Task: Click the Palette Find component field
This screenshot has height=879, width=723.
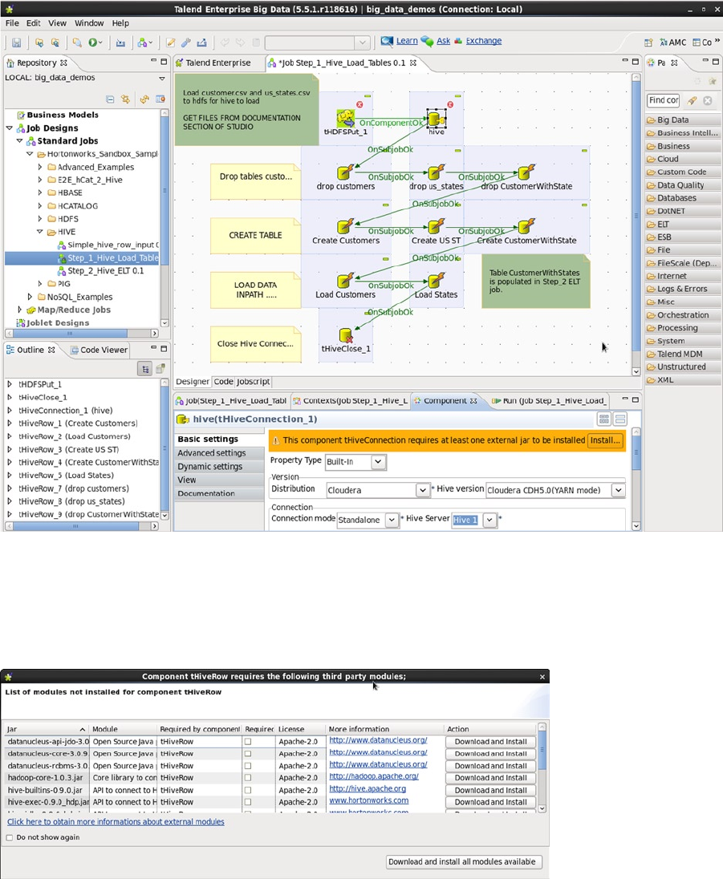Action: 664,100
